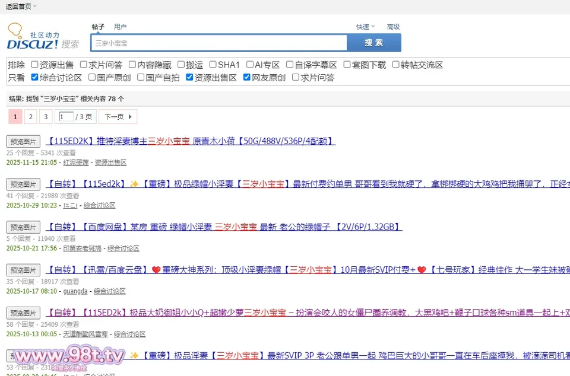The height and width of the screenshot is (376, 570).
Task: Tick 求片问答 checkbox in the 只看 row
Action: coord(296,77)
